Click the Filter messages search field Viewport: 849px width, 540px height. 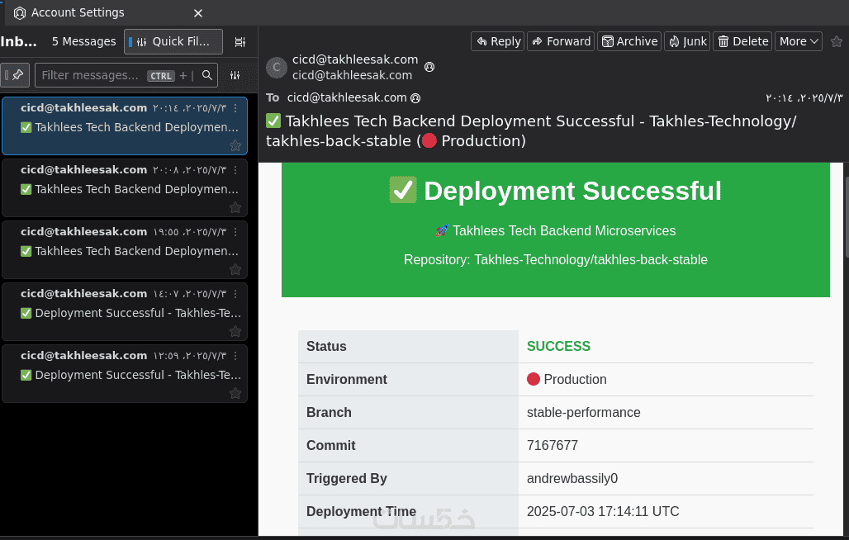[91, 75]
